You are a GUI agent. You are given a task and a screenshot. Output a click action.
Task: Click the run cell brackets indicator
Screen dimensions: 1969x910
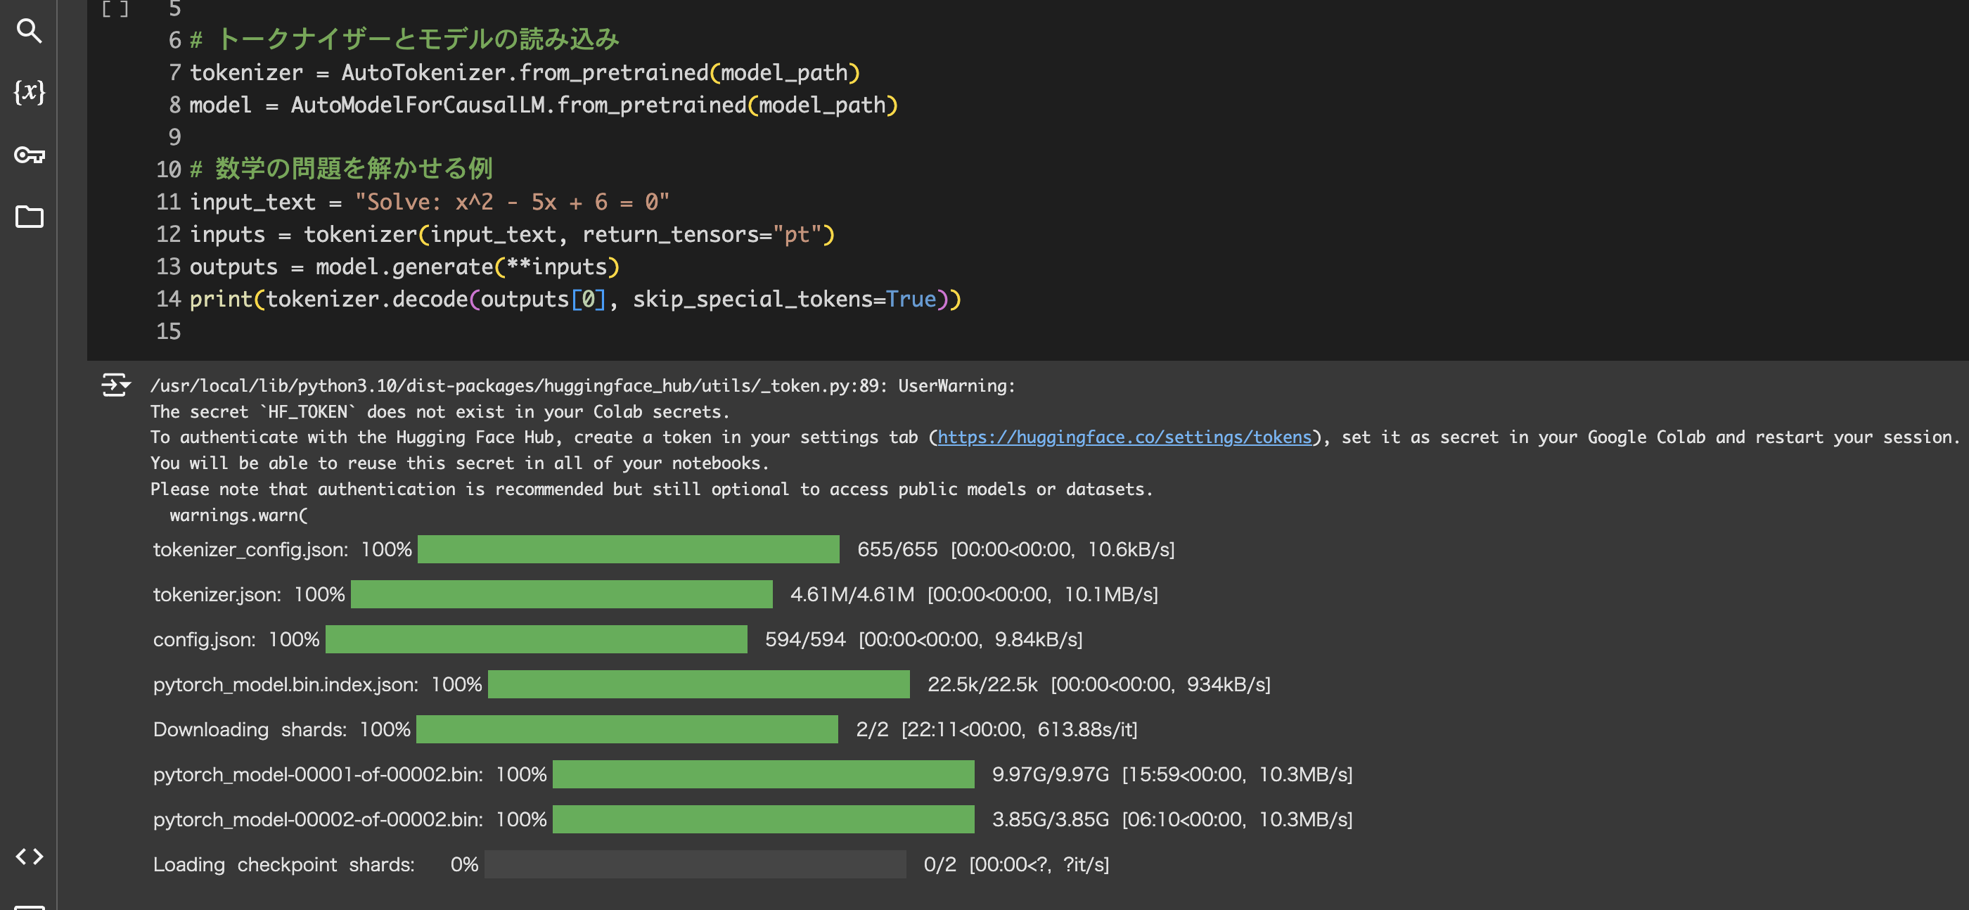pyautogui.click(x=115, y=10)
